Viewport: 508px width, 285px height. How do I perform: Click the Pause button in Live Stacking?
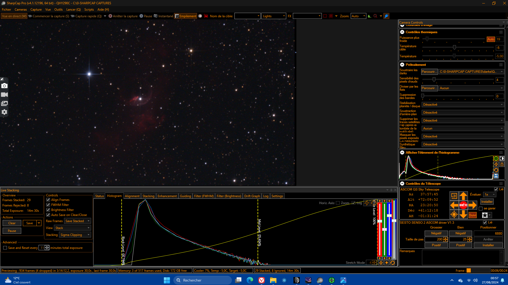point(12,231)
